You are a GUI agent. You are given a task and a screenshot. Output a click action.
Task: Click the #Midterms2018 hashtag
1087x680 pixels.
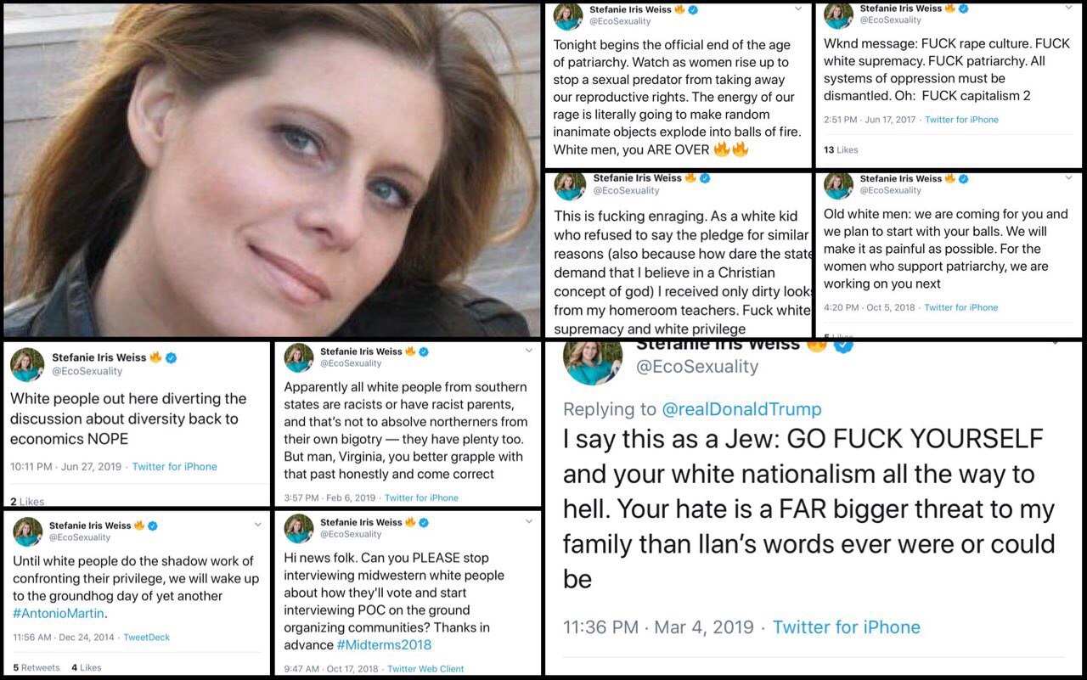coord(385,644)
